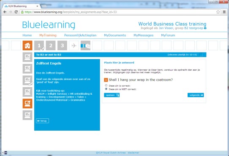Reload the page with refresh icon
Viewport: 229px width, 156px height.
point(16,12)
